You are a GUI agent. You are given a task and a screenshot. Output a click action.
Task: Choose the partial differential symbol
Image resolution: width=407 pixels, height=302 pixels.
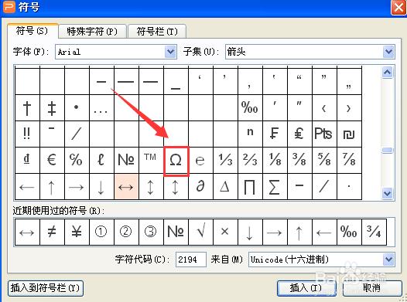click(200, 187)
